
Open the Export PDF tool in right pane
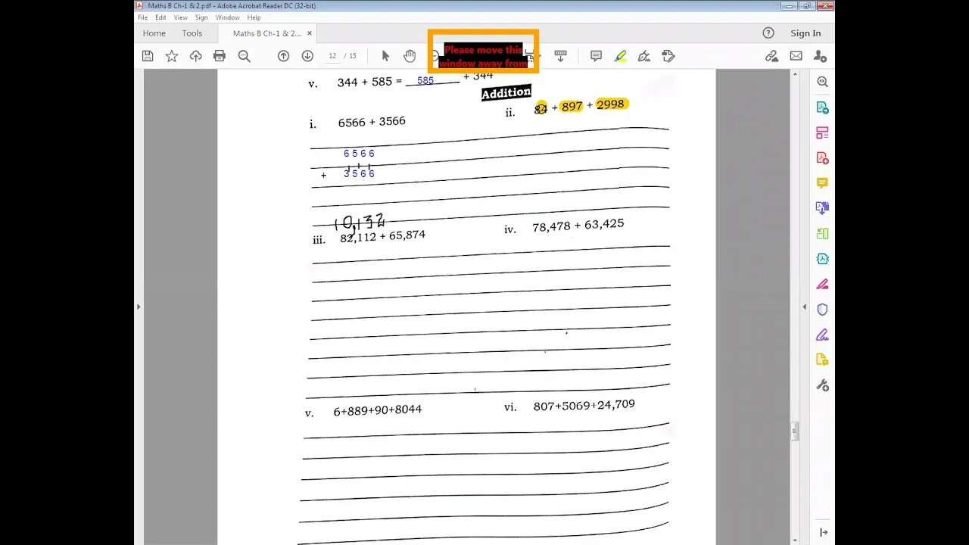(x=823, y=107)
